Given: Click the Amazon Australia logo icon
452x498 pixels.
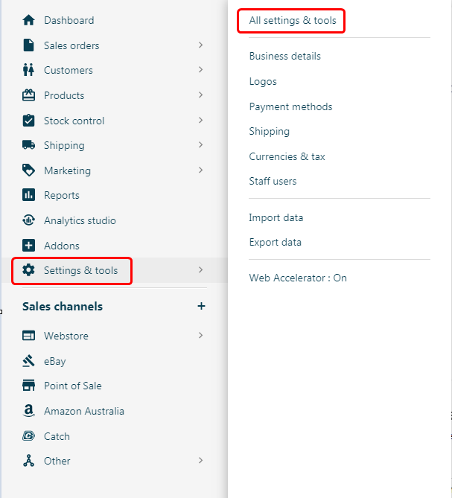Looking at the screenshot, I should coord(28,410).
